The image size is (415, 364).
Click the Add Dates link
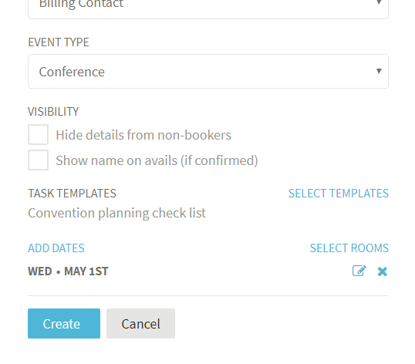(x=56, y=248)
